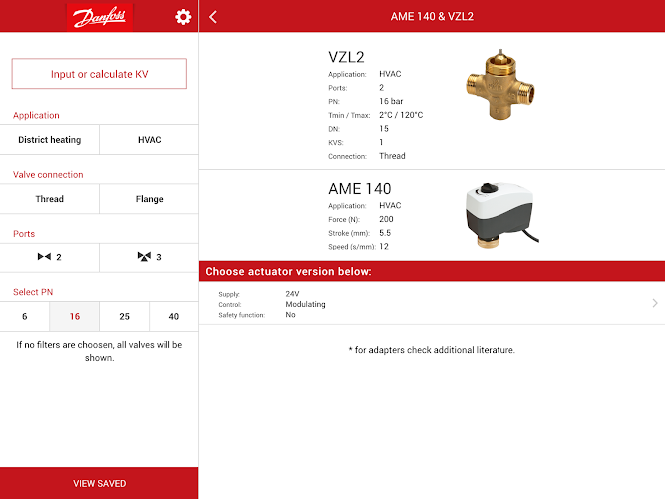Screen dimensions: 665x499
Task: Click the 'Application' section label in sidebar
Action: tap(36, 115)
